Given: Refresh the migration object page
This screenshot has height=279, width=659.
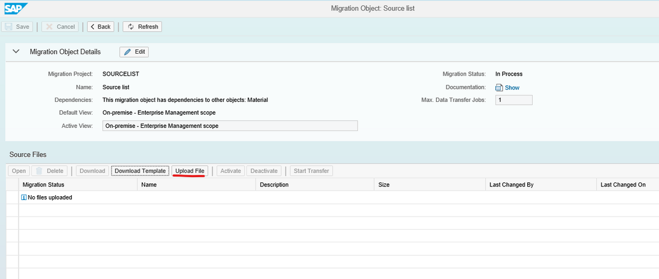Looking at the screenshot, I should pyautogui.click(x=143, y=26).
